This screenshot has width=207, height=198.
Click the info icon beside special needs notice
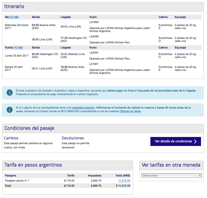[10, 110]
